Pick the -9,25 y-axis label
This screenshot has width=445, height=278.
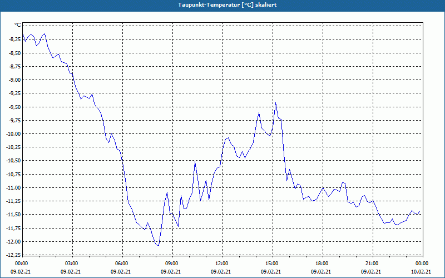(15, 93)
